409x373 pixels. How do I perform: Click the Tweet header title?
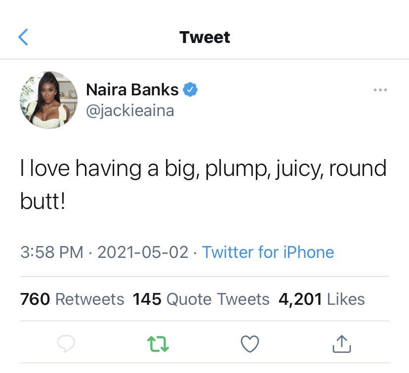pyautogui.click(x=205, y=37)
